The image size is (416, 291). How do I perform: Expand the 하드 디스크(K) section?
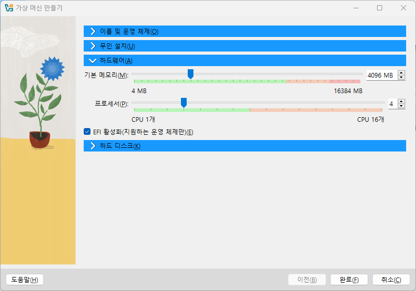click(x=244, y=146)
